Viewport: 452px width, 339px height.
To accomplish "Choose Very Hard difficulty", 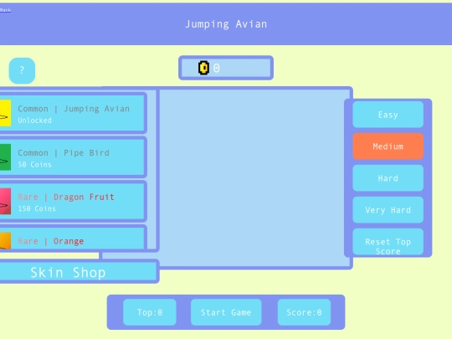I will click(388, 209).
